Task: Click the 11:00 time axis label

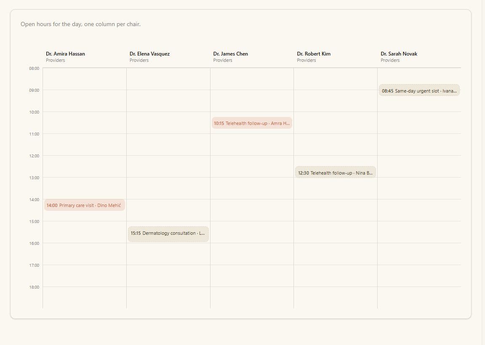Action: point(35,134)
